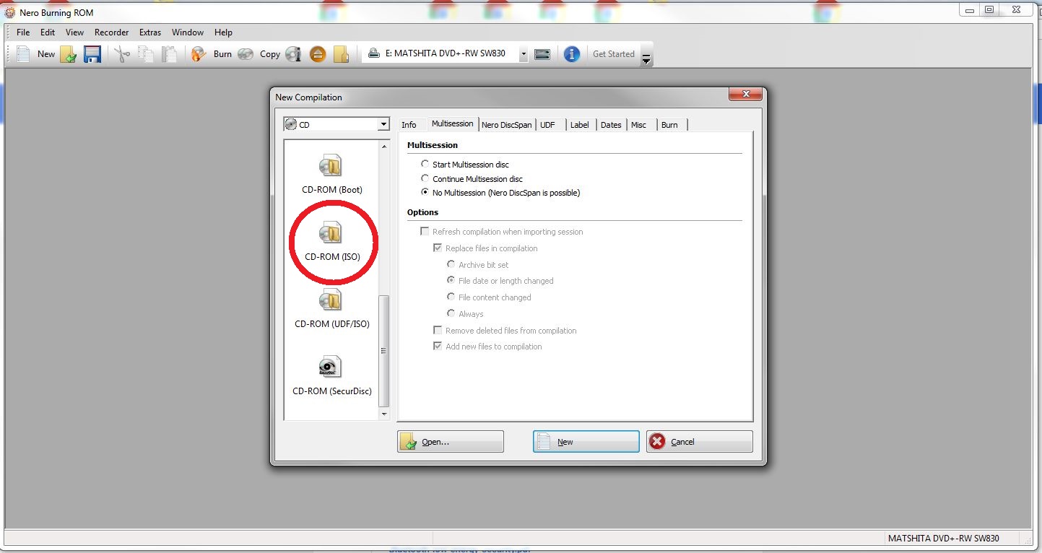The height and width of the screenshot is (553, 1042).
Task: Open the Help menu
Action: pos(224,32)
